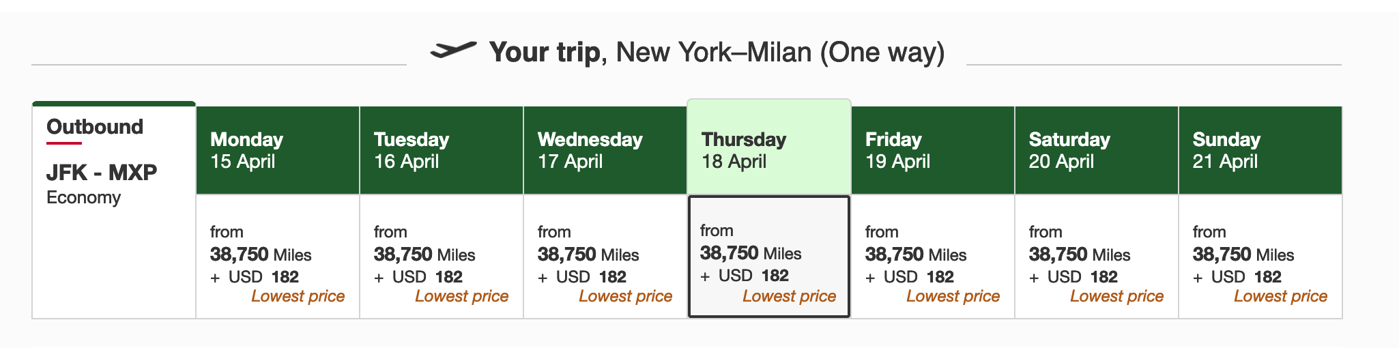Open the Wednesday 17 April date tab
Image resolution: width=1399 pixels, height=348 pixels.
[x=605, y=150]
